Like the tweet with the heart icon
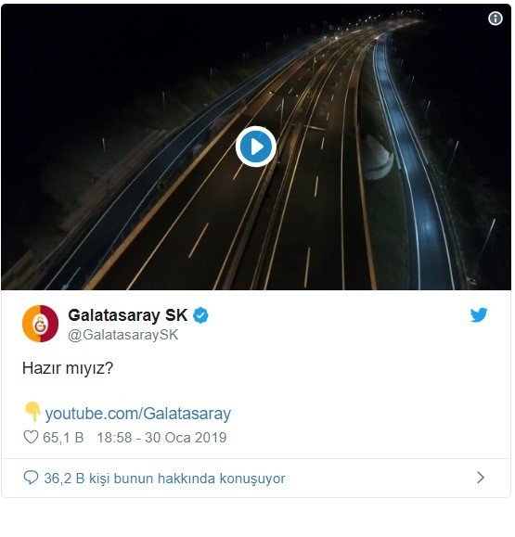 (31, 438)
